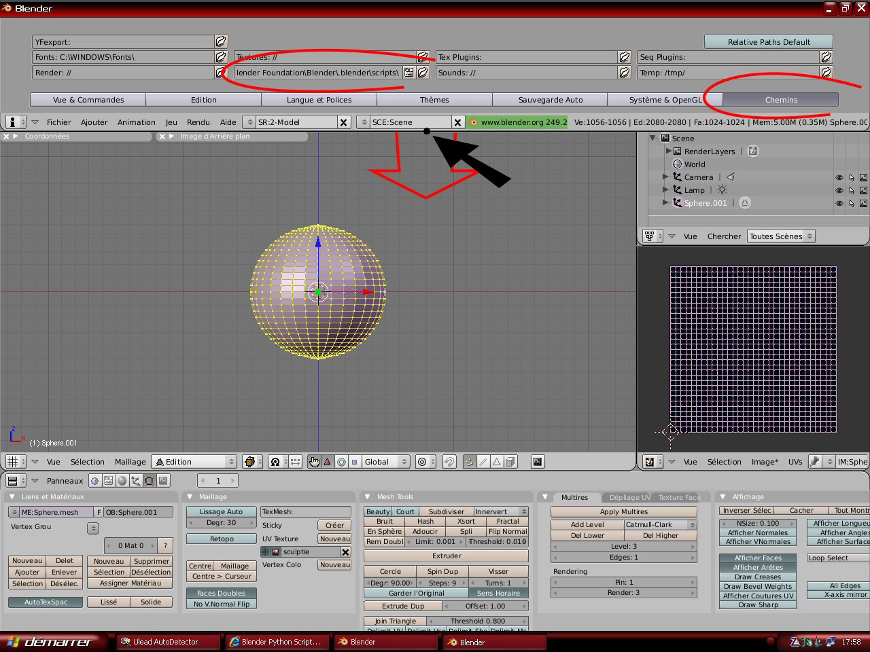Open the 3D view window type selector
This screenshot has width=870, height=652.
click(15, 462)
